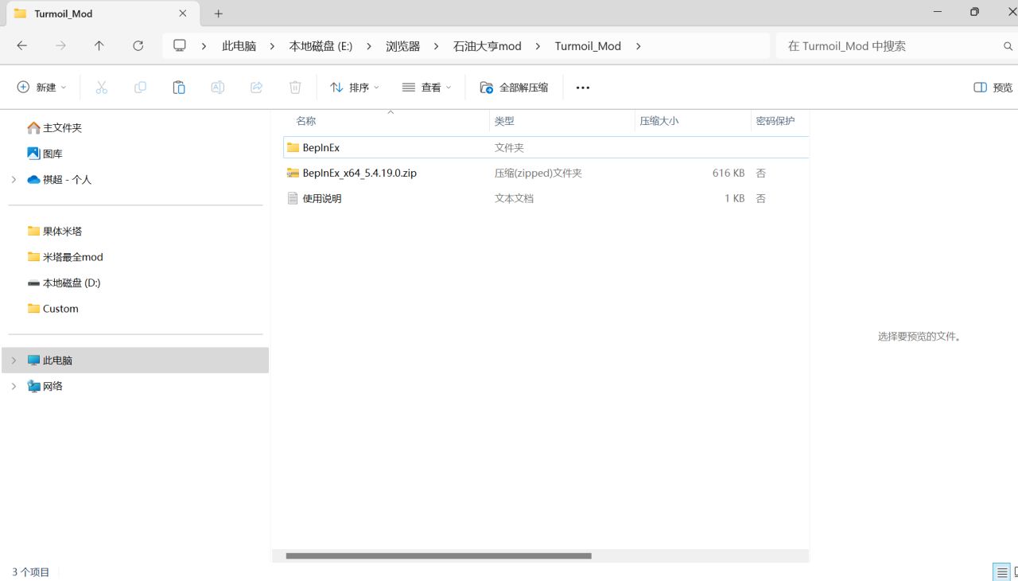This screenshot has height=581, width=1018.
Task: Click the Paste clipboard icon
Action: coord(179,88)
